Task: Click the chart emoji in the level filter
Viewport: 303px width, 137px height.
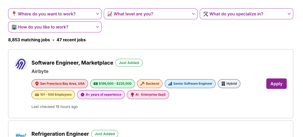Action: [x=110, y=14]
